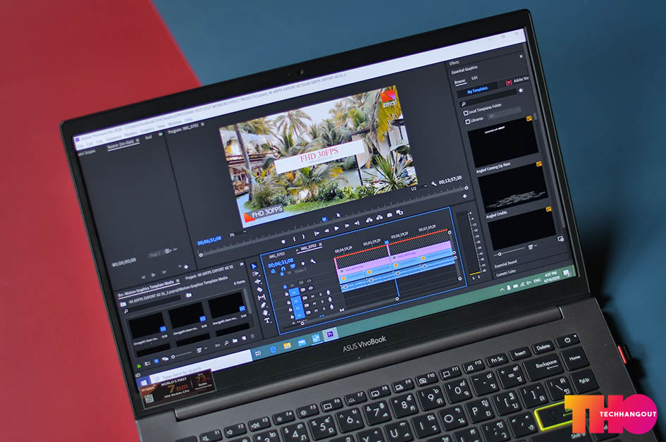Open Libraries dropdown in Essential Graphics
Viewport: 666px width, 442px height.
(x=504, y=113)
